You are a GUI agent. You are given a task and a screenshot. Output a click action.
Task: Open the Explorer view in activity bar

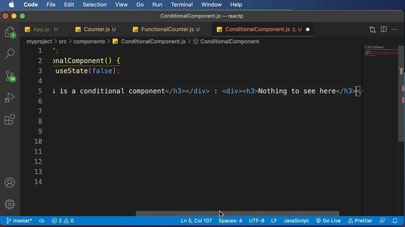point(10,32)
